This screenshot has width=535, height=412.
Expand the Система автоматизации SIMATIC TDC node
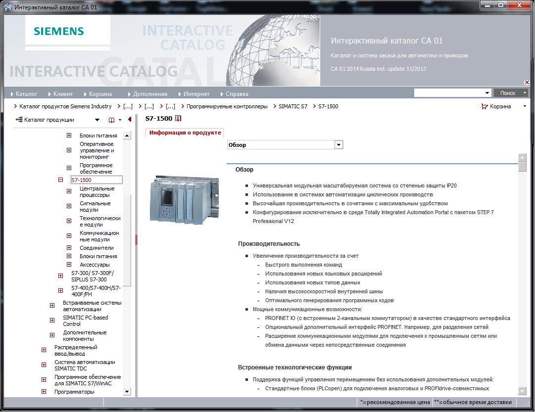pyautogui.click(x=44, y=365)
